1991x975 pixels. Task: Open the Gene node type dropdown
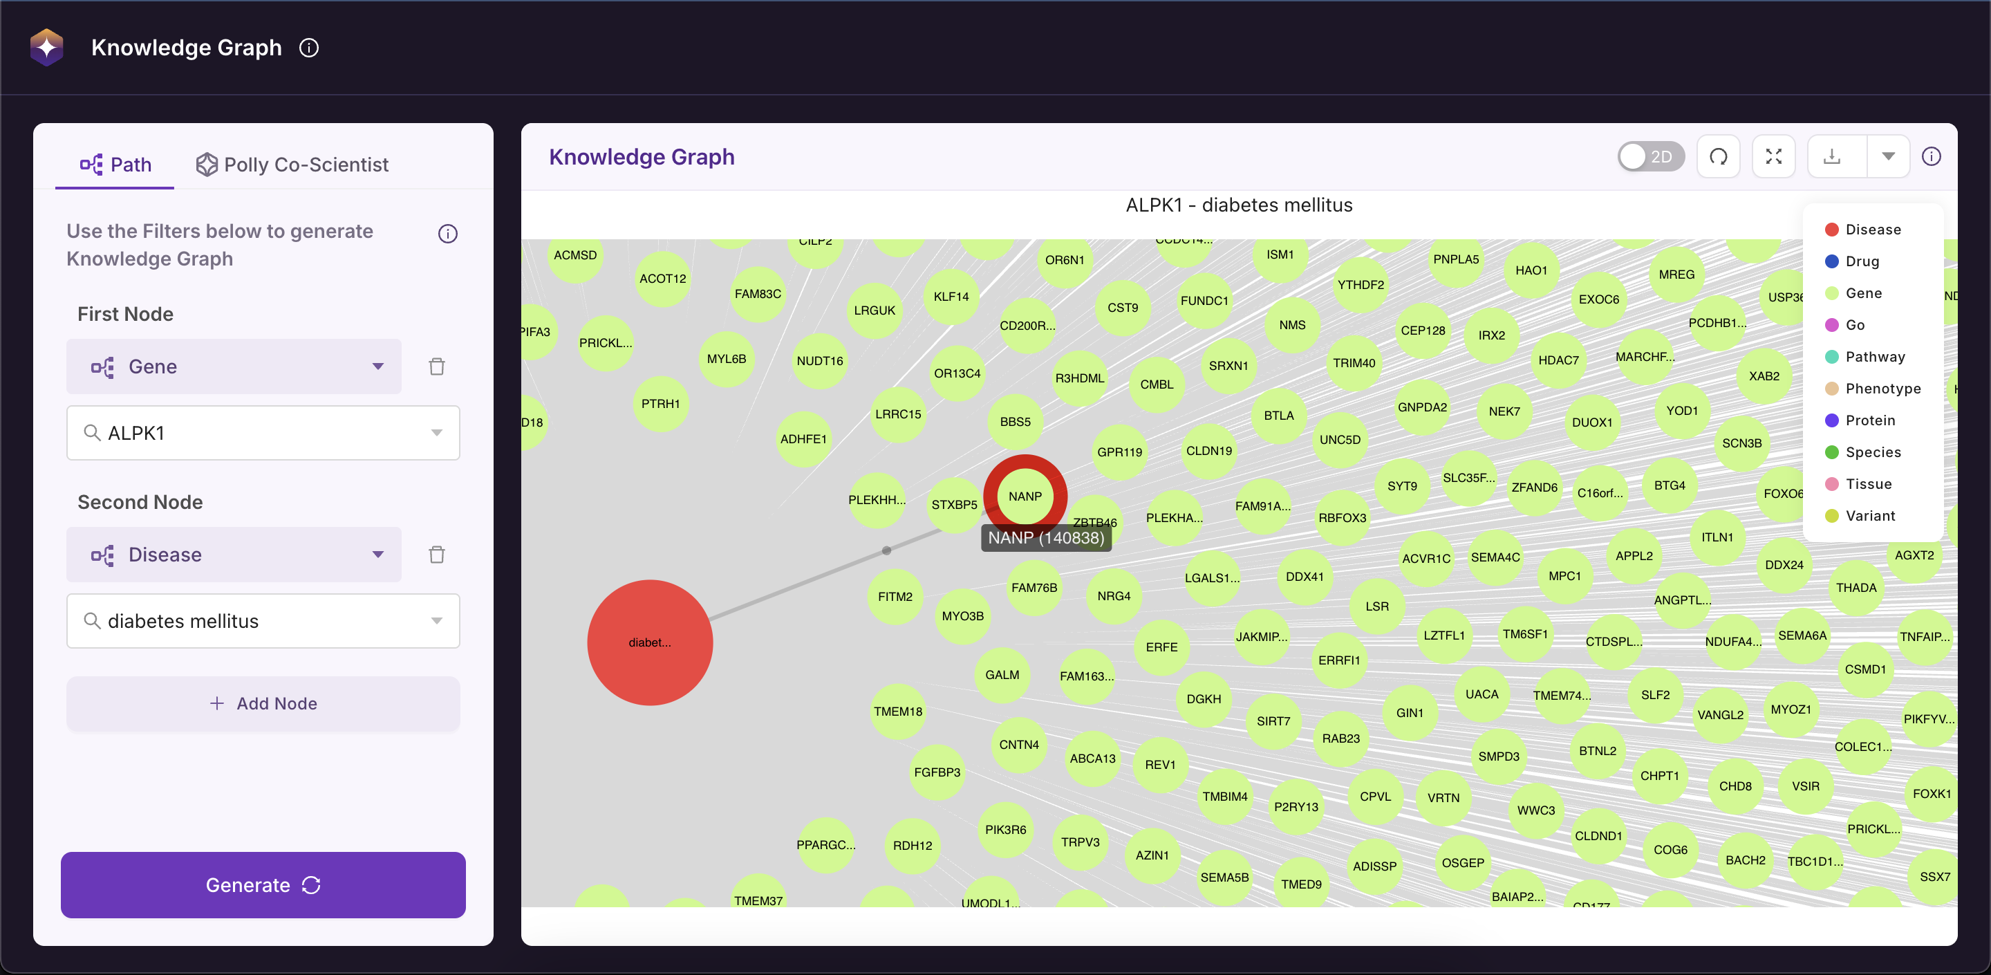pyautogui.click(x=234, y=366)
